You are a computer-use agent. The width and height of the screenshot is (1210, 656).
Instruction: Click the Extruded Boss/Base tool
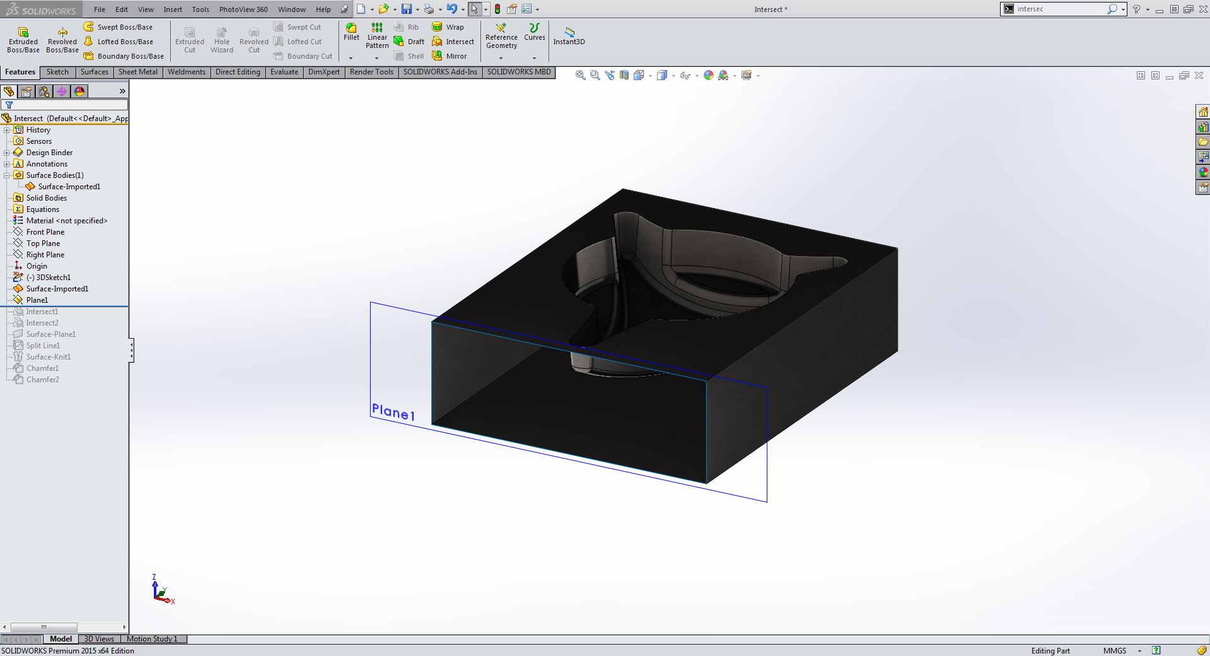pos(23,39)
